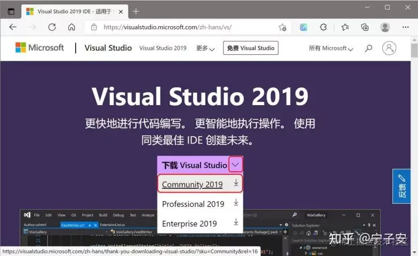The height and width of the screenshot is (256, 418).
Task: Toggle the download dropdown chevron
Action: point(236,164)
